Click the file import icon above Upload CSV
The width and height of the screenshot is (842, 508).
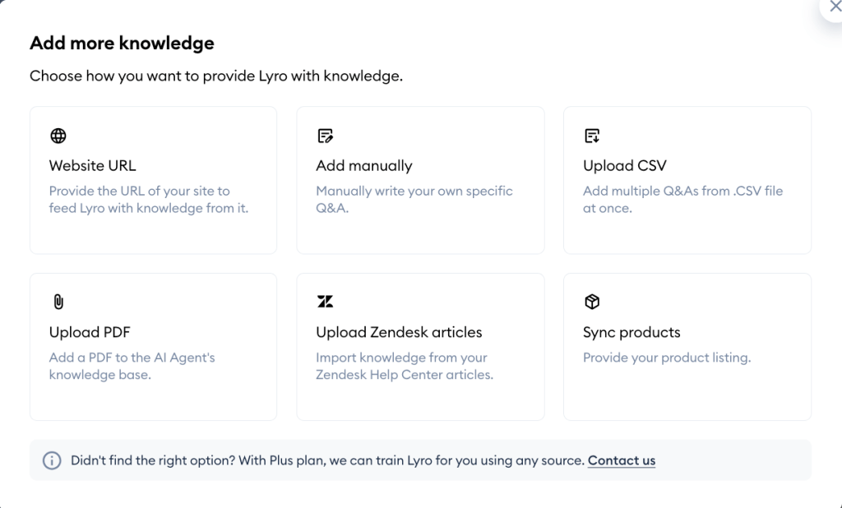591,135
